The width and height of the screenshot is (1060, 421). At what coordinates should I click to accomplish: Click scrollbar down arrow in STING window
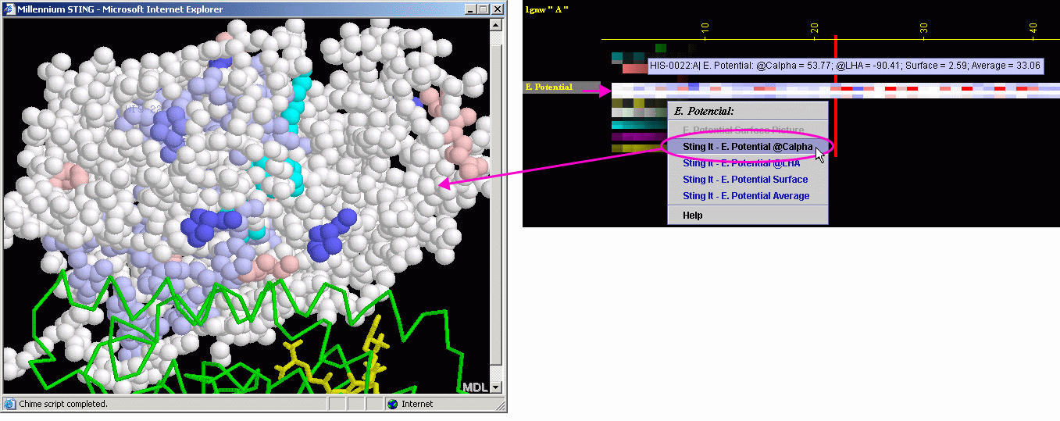coord(495,387)
